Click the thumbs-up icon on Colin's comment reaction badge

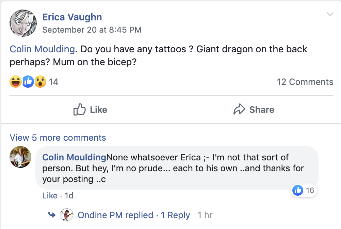tap(297, 191)
